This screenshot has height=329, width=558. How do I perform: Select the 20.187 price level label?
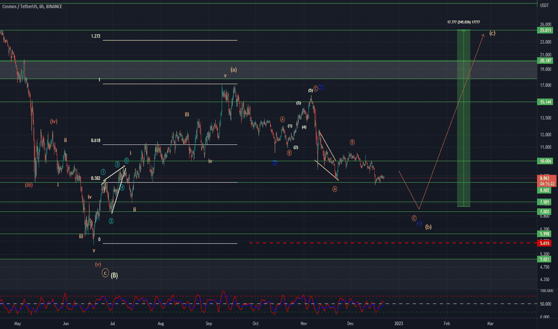tap(545, 61)
